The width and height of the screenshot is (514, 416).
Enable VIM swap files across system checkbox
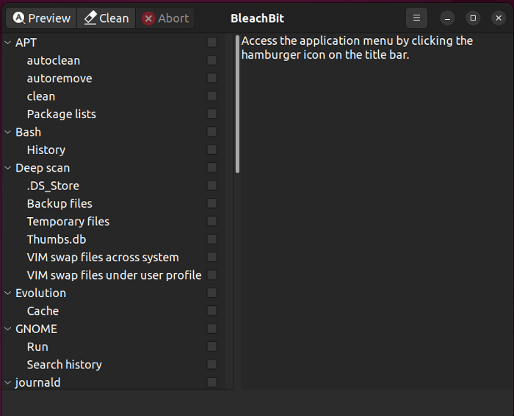pos(211,257)
